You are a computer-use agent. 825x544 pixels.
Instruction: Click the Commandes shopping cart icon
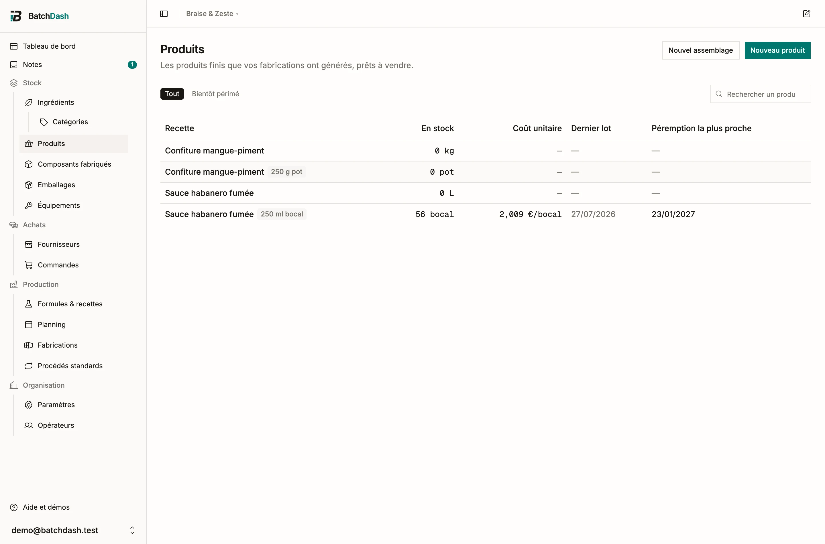[x=29, y=265]
